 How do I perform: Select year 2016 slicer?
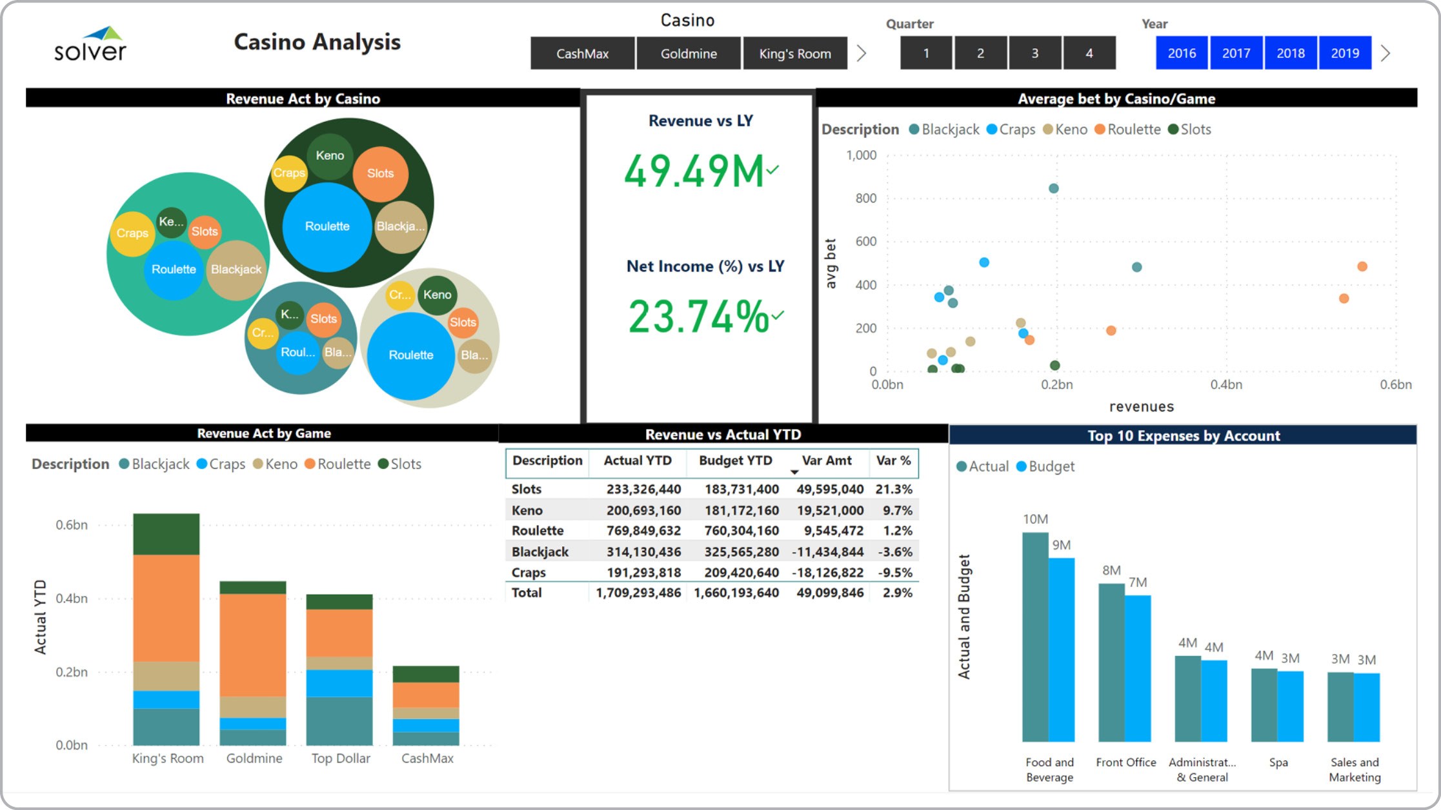click(1182, 53)
